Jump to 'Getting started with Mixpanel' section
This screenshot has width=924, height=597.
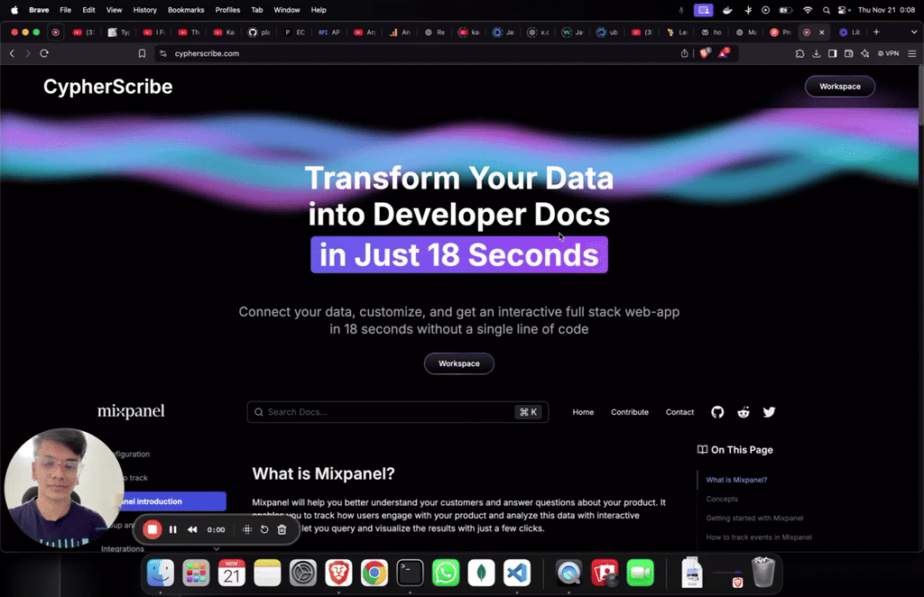tap(754, 519)
